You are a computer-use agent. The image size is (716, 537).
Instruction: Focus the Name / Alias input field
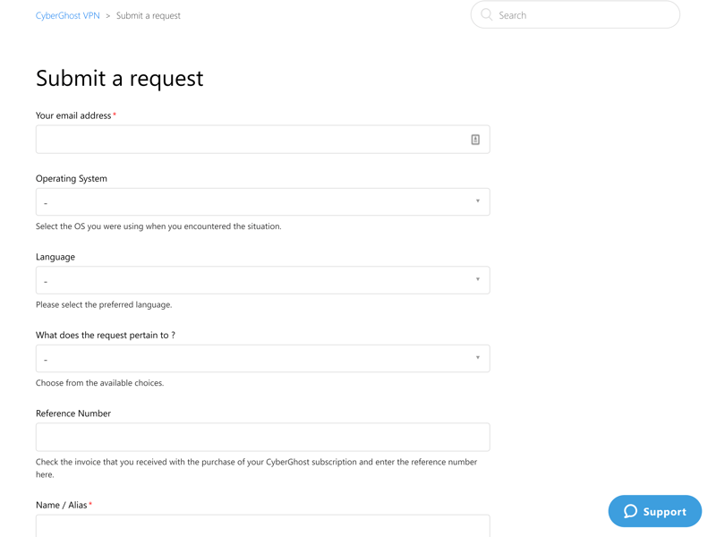(x=262, y=526)
